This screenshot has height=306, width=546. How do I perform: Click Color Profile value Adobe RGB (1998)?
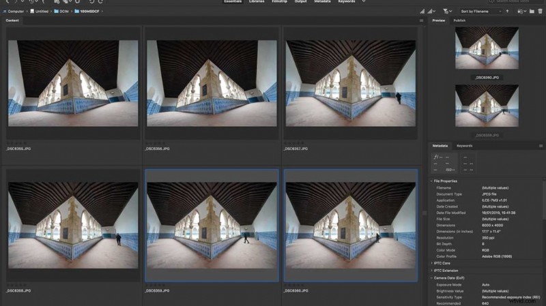497,257
